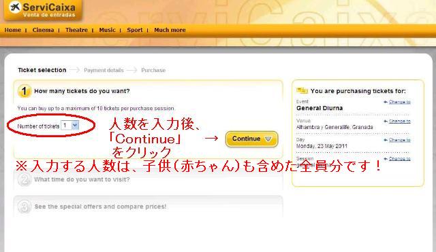Image resolution: width=436 pixels, height=252 pixels.
Task: Open the Sport menu item
Action: click(135, 30)
